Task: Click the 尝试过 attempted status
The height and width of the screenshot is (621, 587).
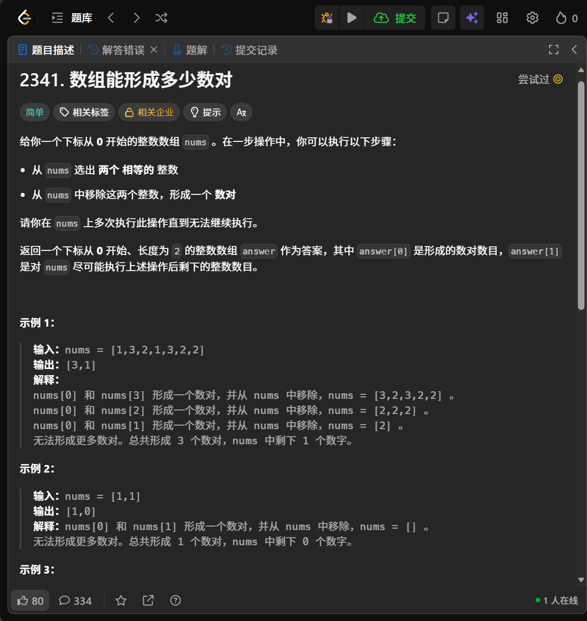Action: 540,79
